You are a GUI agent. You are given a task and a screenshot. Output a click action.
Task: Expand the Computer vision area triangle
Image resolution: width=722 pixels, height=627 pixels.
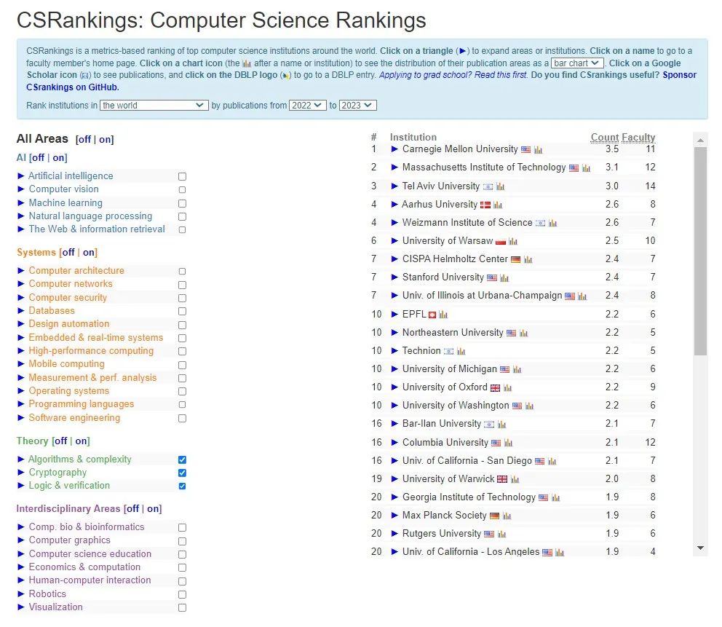[22, 189]
